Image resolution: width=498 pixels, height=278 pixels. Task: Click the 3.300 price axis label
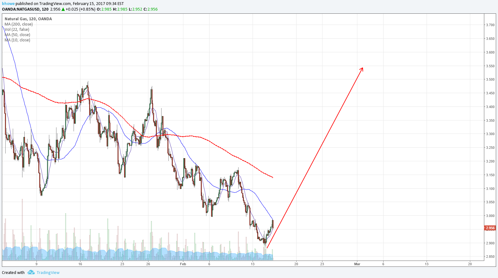point(490,134)
